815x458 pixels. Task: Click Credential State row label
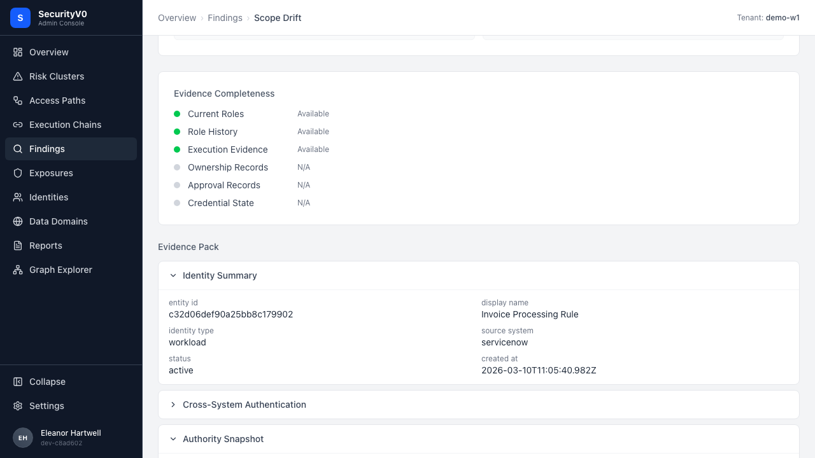click(221, 203)
